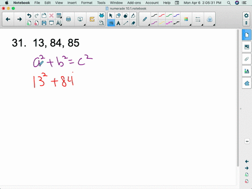Go to the next page with toolbar forward arrow
This screenshot has width=252, height=189.
pos(19,19)
